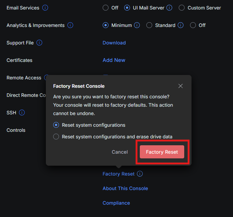Click the info icon beside Email Services
233x217 pixels.
click(x=45, y=8)
